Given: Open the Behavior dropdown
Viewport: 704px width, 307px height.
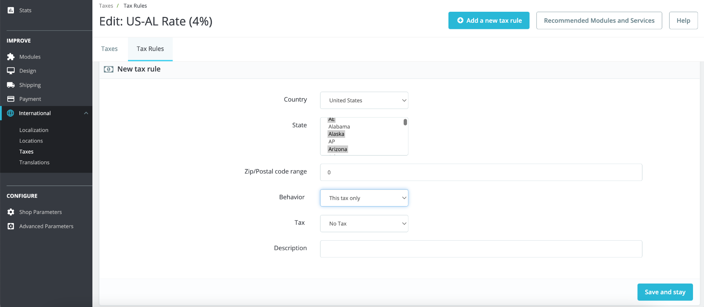Looking at the screenshot, I should coord(364,198).
